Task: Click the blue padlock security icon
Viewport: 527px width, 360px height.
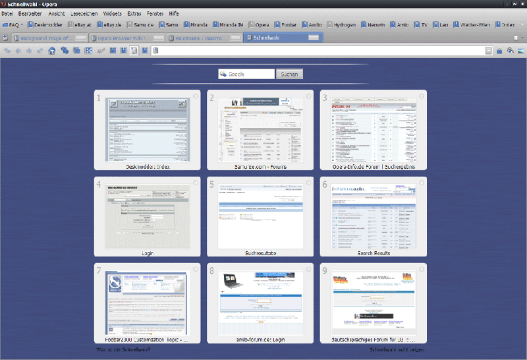Action: tap(499, 51)
